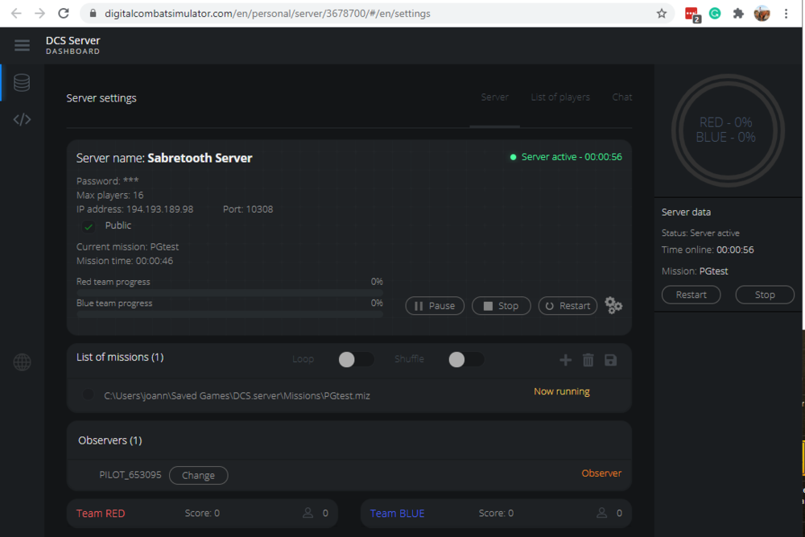The height and width of the screenshot is (537, 805).
Task: Save mission list with floppy icon
Action: [610, 360]
